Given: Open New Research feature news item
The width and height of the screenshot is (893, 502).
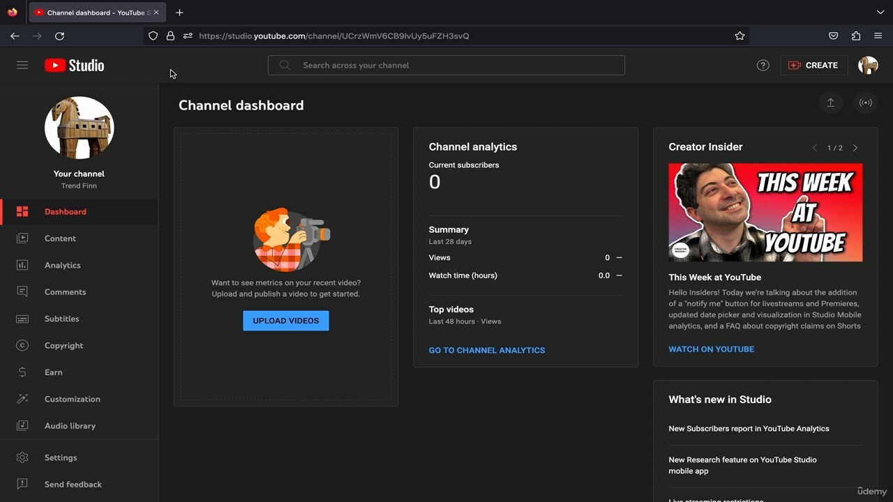Looking at the screenshot, I should 742,465.
